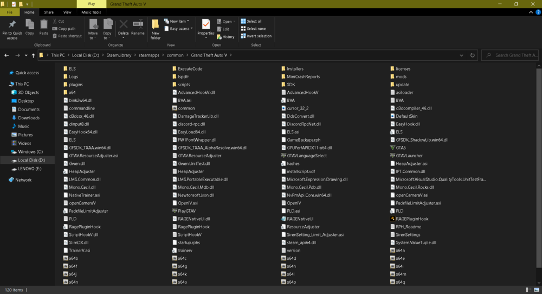Open the Easy access dropdown
This screenshot has width=542, height=294.
(x=178, y=29)
